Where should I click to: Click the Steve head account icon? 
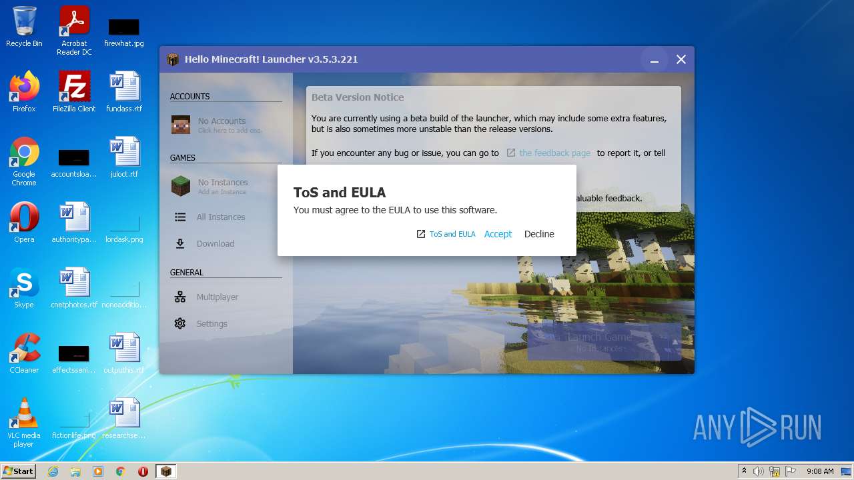point(181,125)
